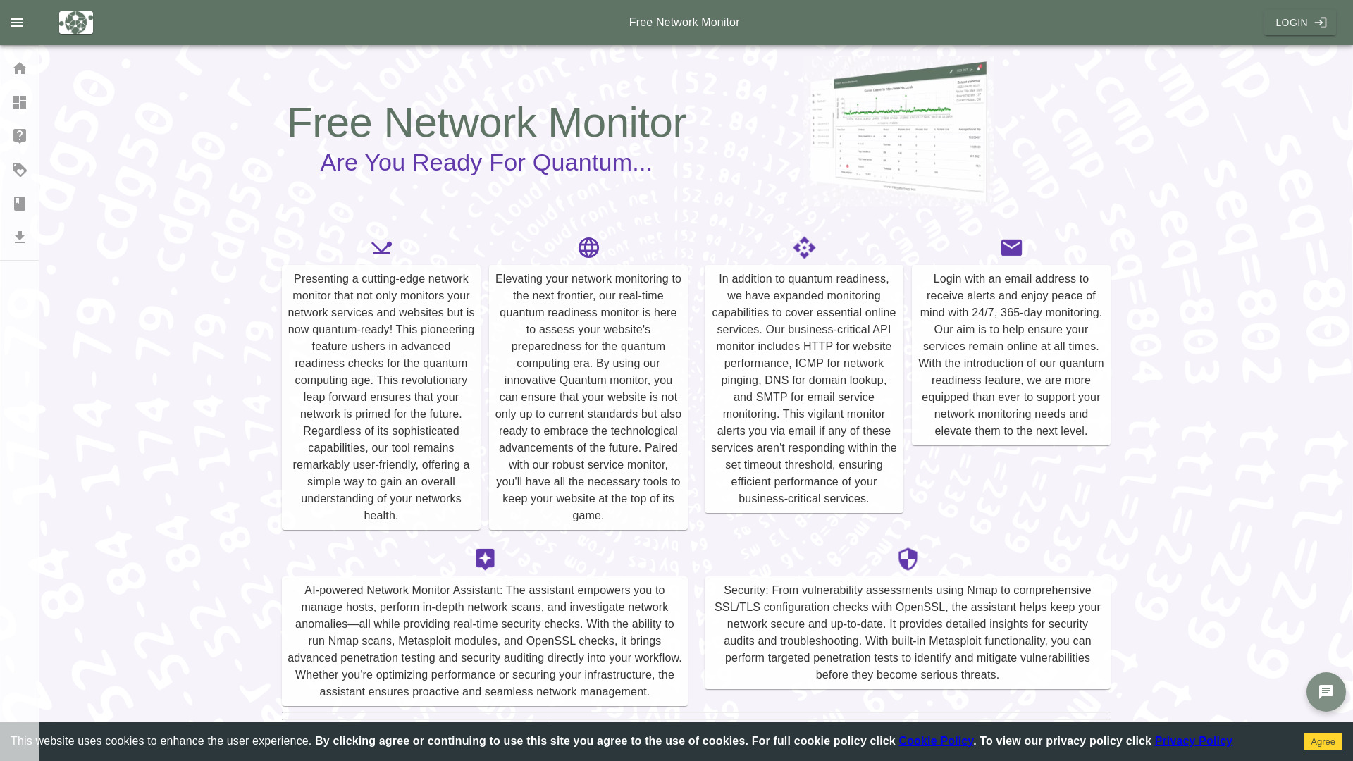This screenshot has height=761, width=1353.
Task: Click the Free Network Monitor title text
Action: point(486,123)
